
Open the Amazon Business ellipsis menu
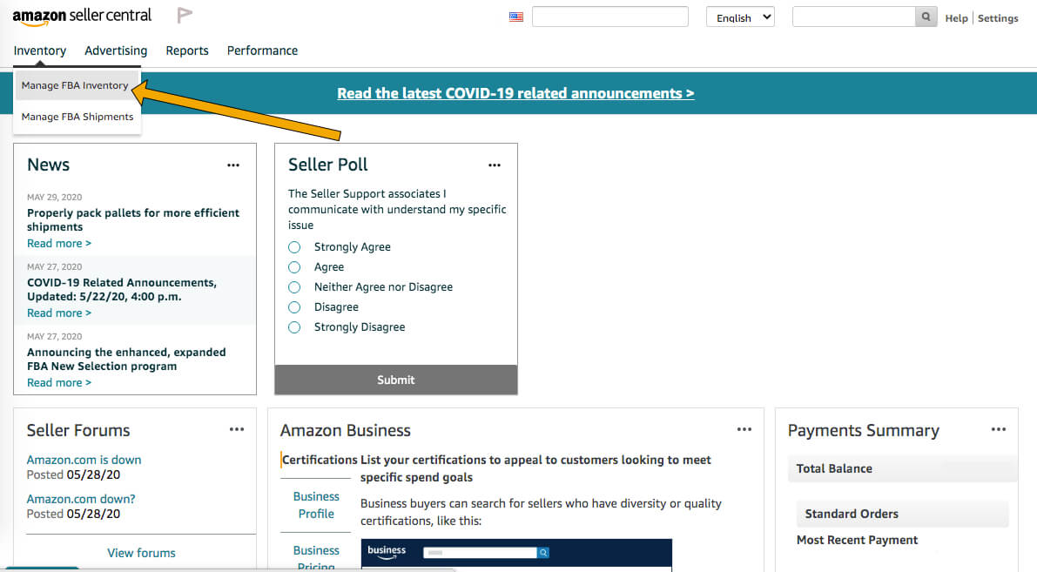tap(744, 428)
